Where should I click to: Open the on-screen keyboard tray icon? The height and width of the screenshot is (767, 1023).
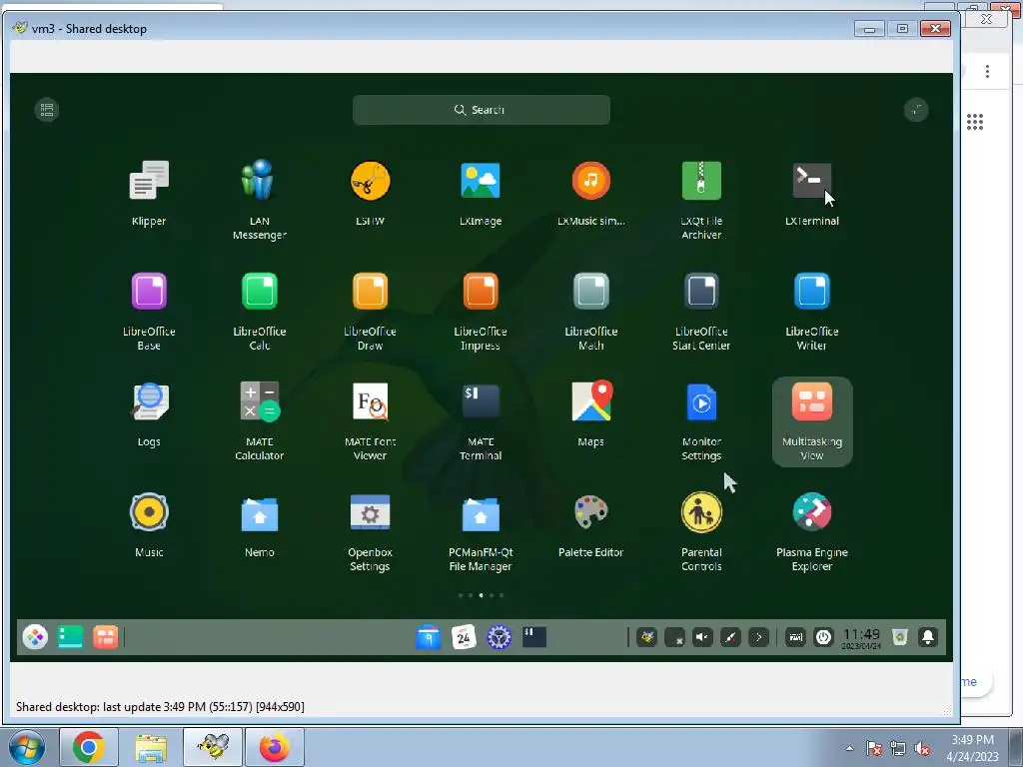tap(795, 637)
